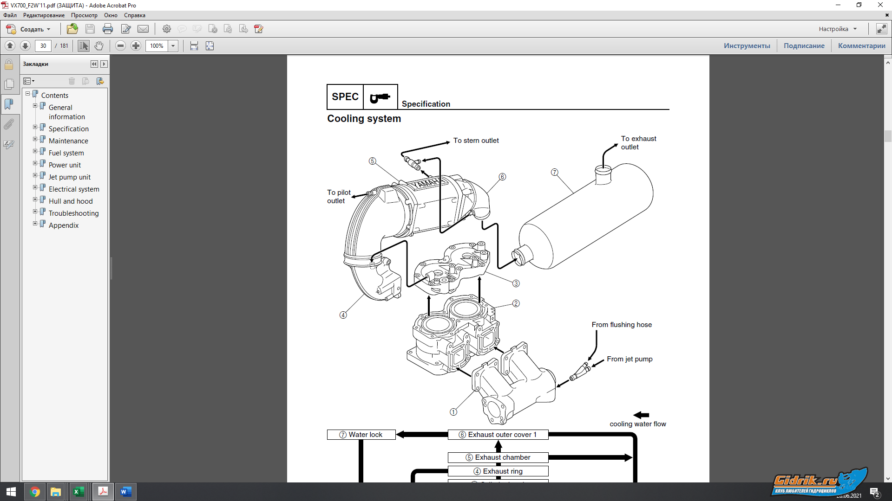This screenshot has width=892, height=501.
Task: Toggle the Bookmarks navigation panel
Action: [9, 104]
